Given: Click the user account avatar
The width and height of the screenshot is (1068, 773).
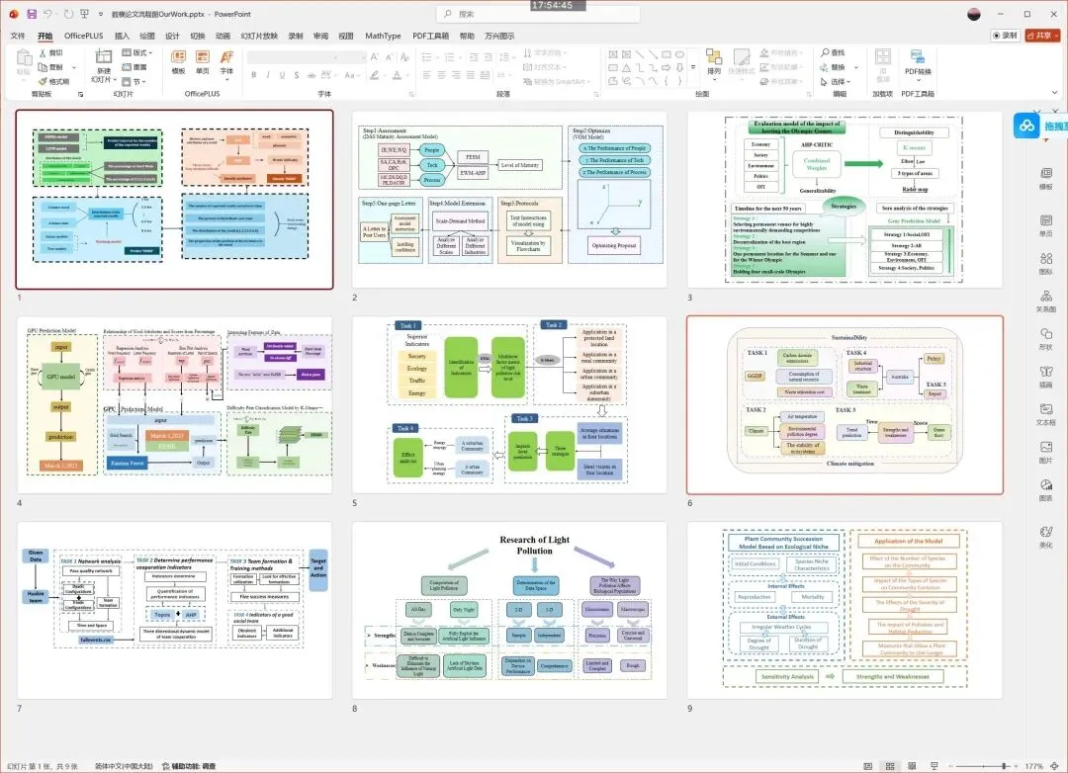Looking at the screenshot, I should coord(974,14).
